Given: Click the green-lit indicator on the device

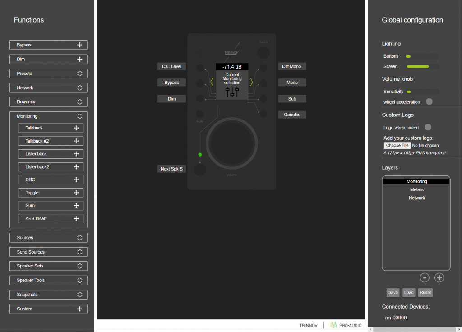Looking at the screenshot, I should tap(200, 154).
